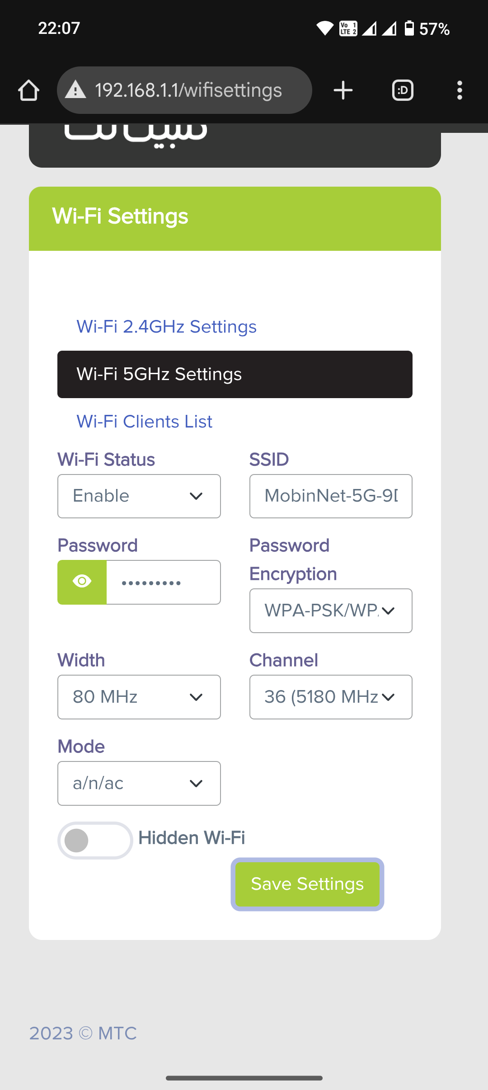Image resolution: width=488 pixels, height=1090 pixels.
Task: Expand the Channel dropdown
Action: (x=330, y=696)
